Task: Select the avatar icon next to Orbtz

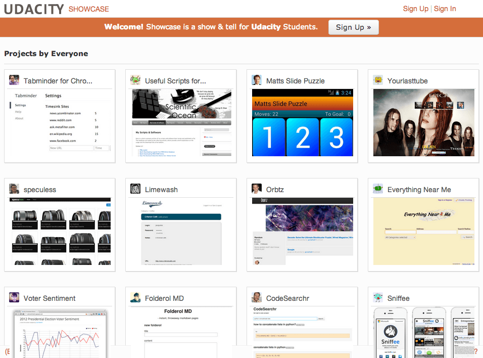Action: (257, 189)
